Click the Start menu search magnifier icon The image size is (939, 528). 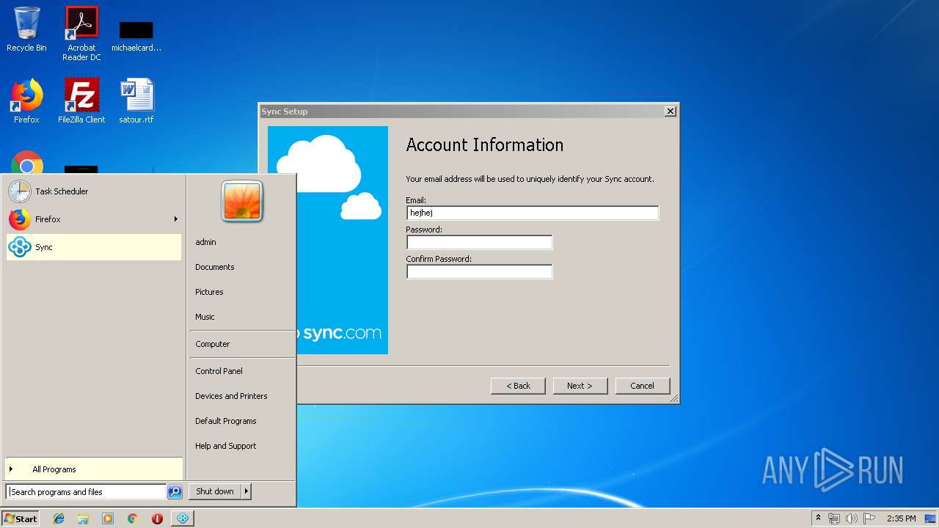point(175,492)
